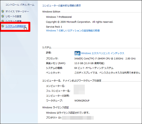Screen dimensions: 142x124
Task: Select Windows はライセンス認証されています text
Action: [68, 113]
